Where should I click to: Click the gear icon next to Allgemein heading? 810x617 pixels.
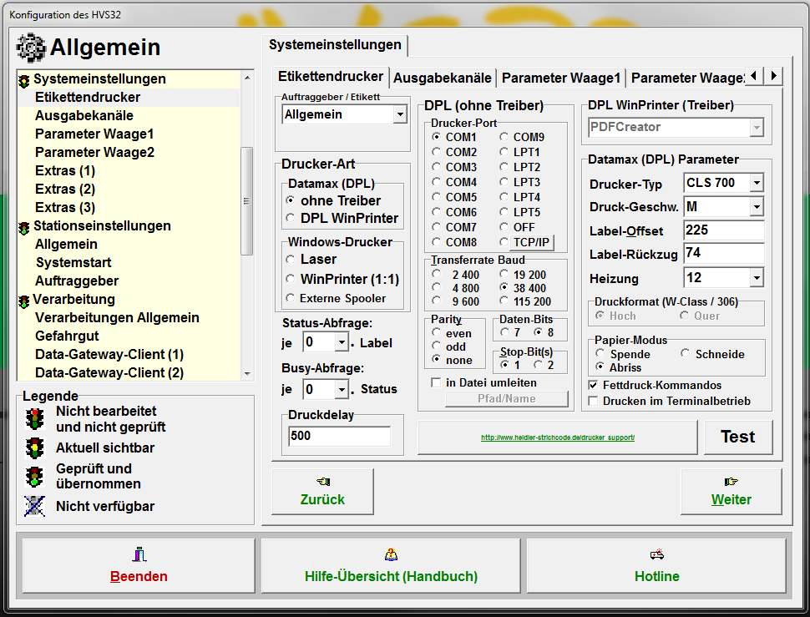pos(32,48)
